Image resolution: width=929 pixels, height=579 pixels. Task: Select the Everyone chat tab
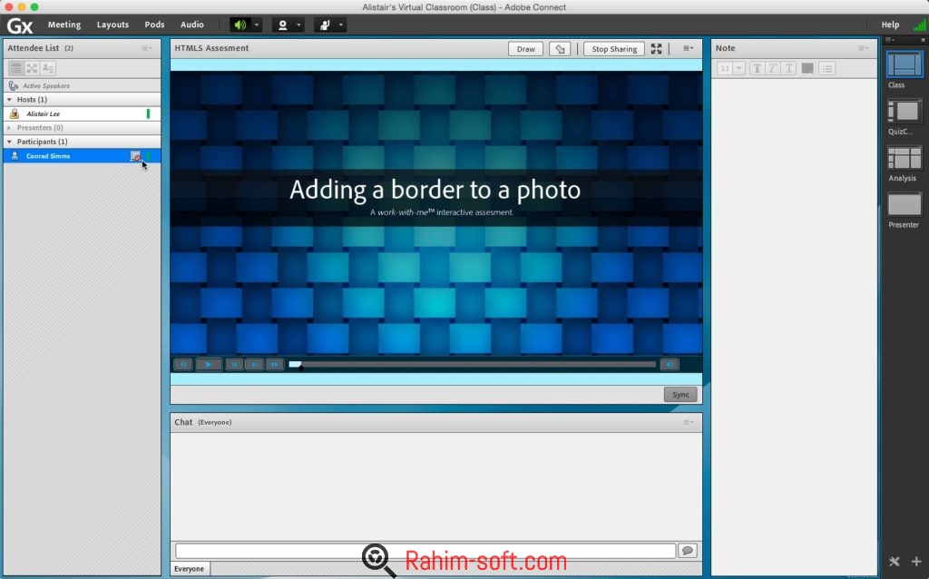pyautogui.click(x=189, y=569)
